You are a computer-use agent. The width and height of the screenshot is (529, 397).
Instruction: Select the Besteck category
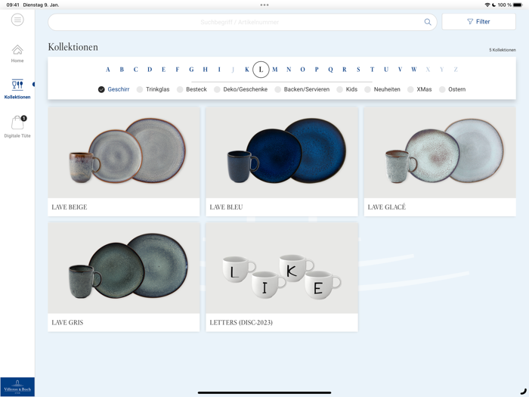coord(192,89)
